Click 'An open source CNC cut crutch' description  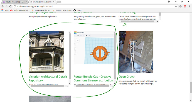click(138, 82)
